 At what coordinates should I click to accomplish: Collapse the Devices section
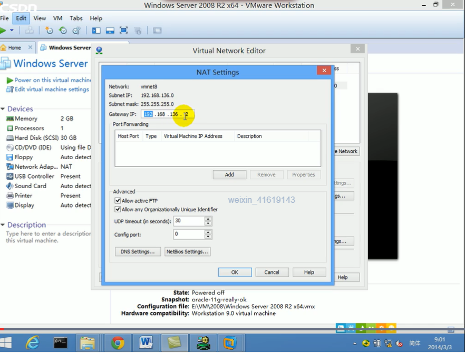tap(3, 109)
